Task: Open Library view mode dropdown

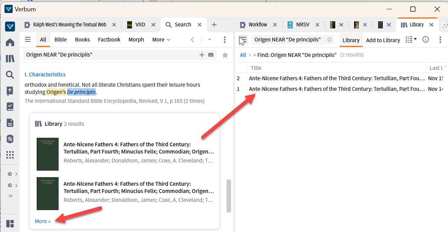Action: (x=411, y=39)
